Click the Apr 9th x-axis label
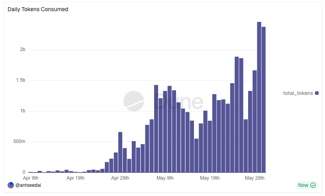The width and height of the screenshot is (325, 196). click(31, 178)
